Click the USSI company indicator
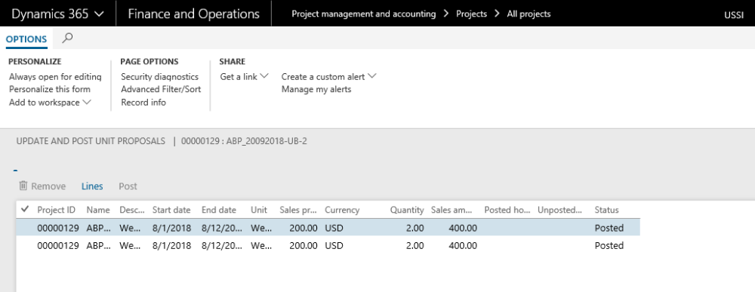Screen dimensions: 755x292 (x=734, y=15)
